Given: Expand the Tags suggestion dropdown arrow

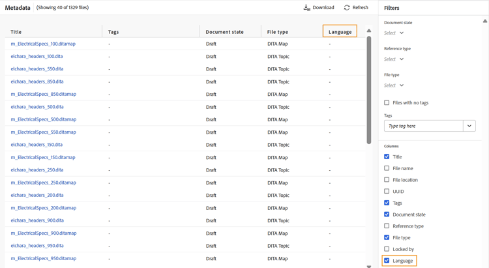Looking at the screenshot, I should tap(469, 126).
